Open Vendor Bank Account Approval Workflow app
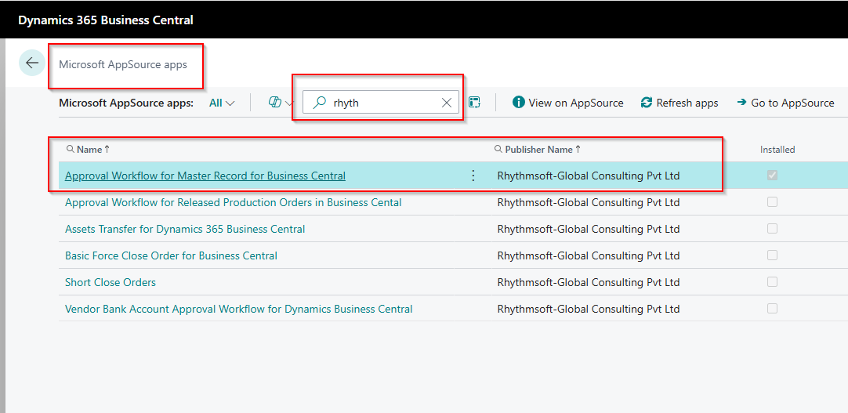The image size is (848, 413). tap(238, 310)
